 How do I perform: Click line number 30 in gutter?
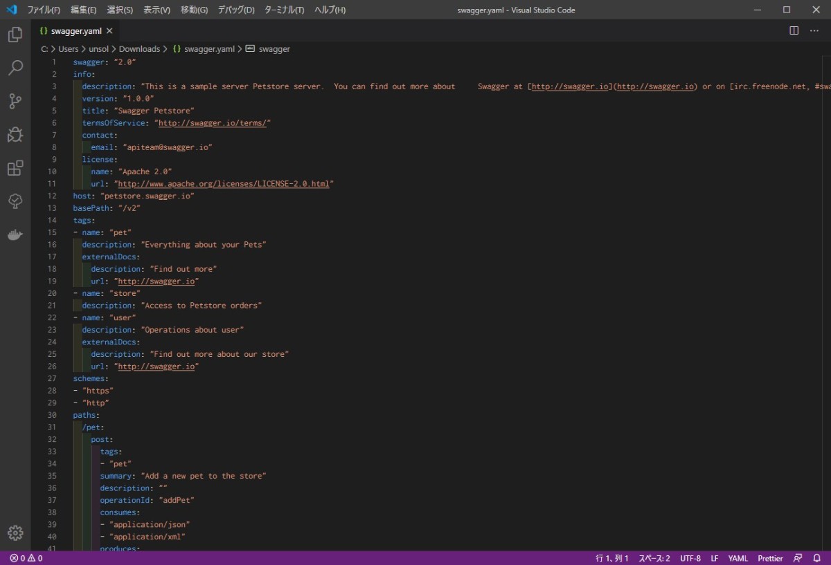(x=52, y=415)
